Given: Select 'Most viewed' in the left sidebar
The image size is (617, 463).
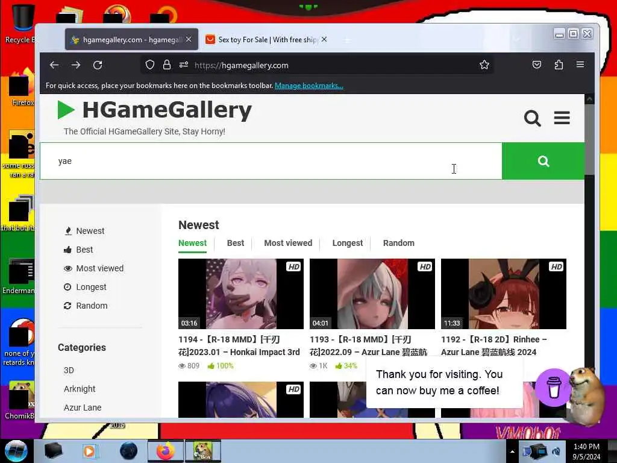Looking at the screenshot, I should pos(93,268).
